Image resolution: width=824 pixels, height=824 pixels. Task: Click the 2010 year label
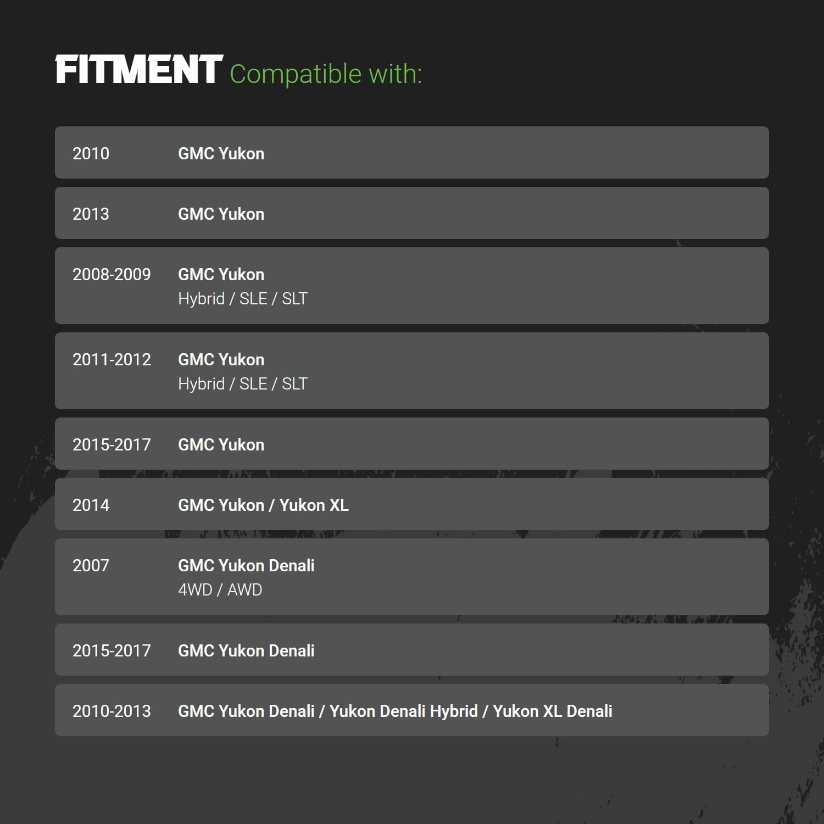click(x=91, y=154)
